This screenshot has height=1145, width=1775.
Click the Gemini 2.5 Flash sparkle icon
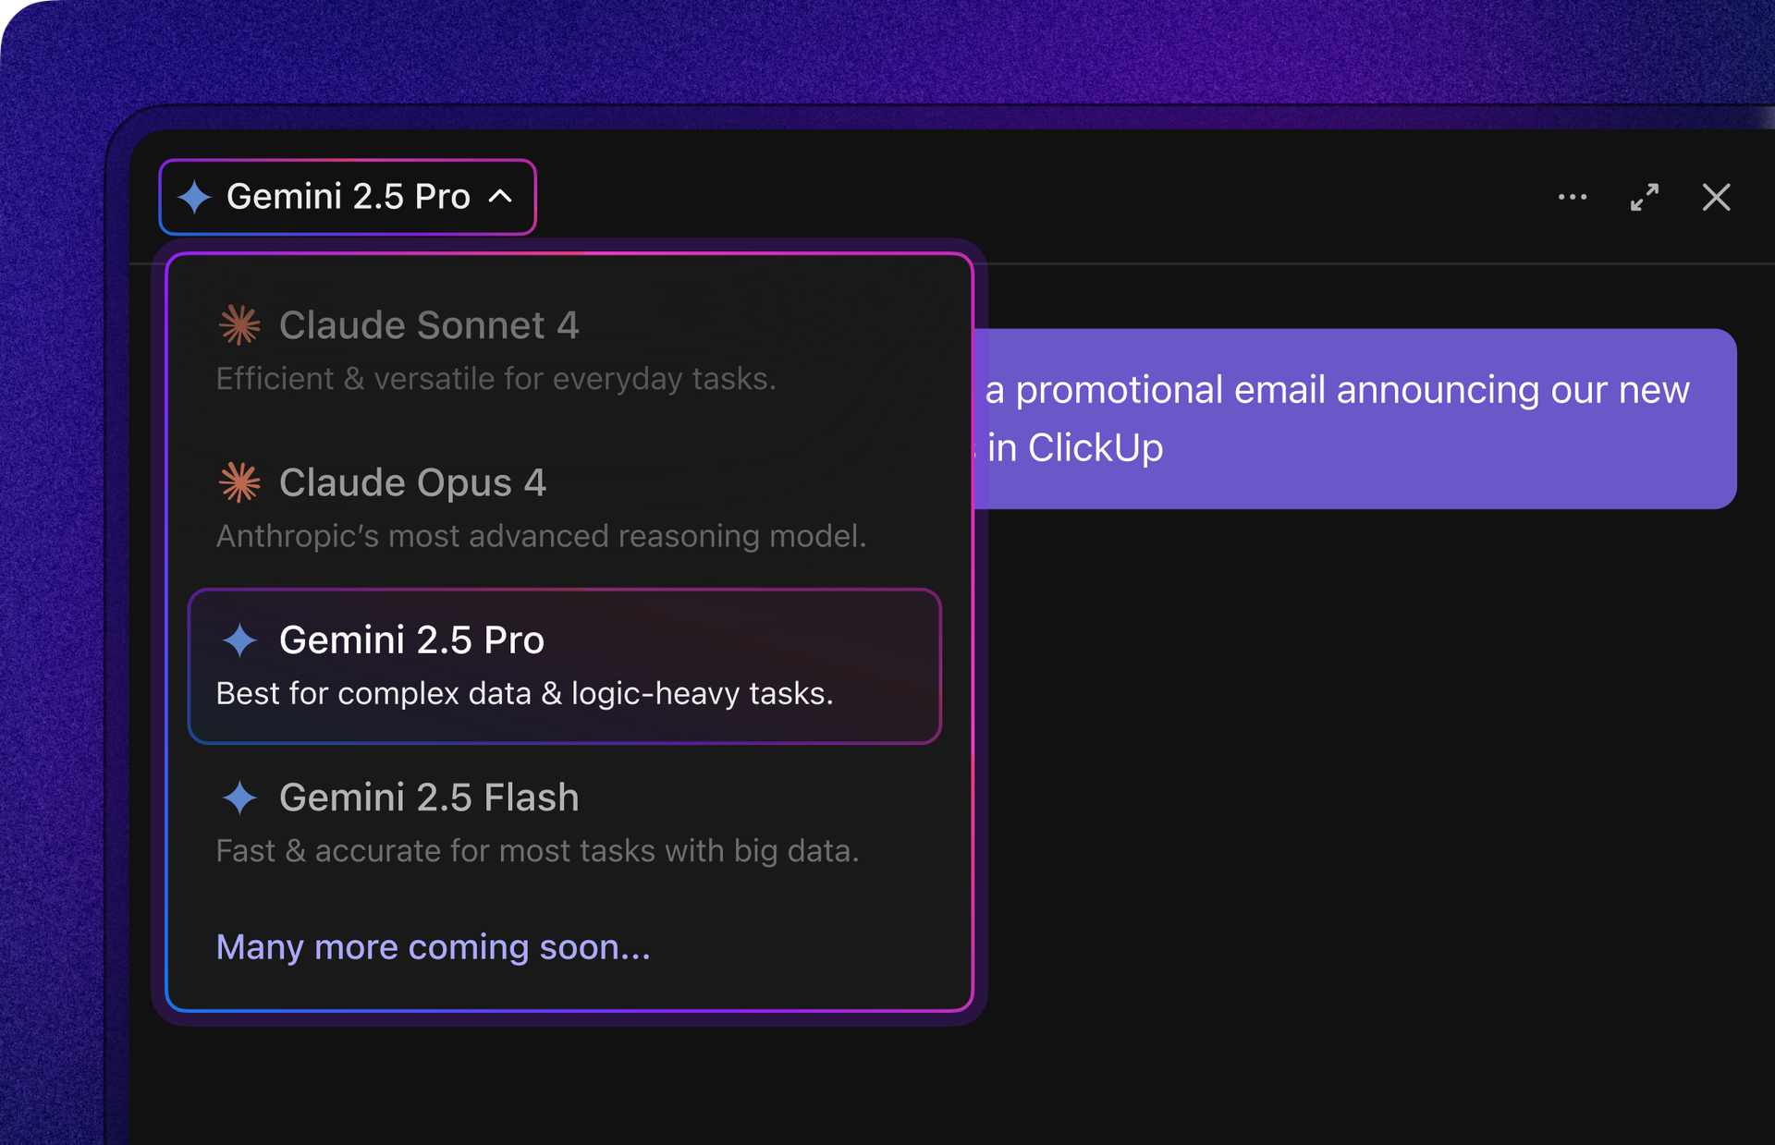[239, 797]
